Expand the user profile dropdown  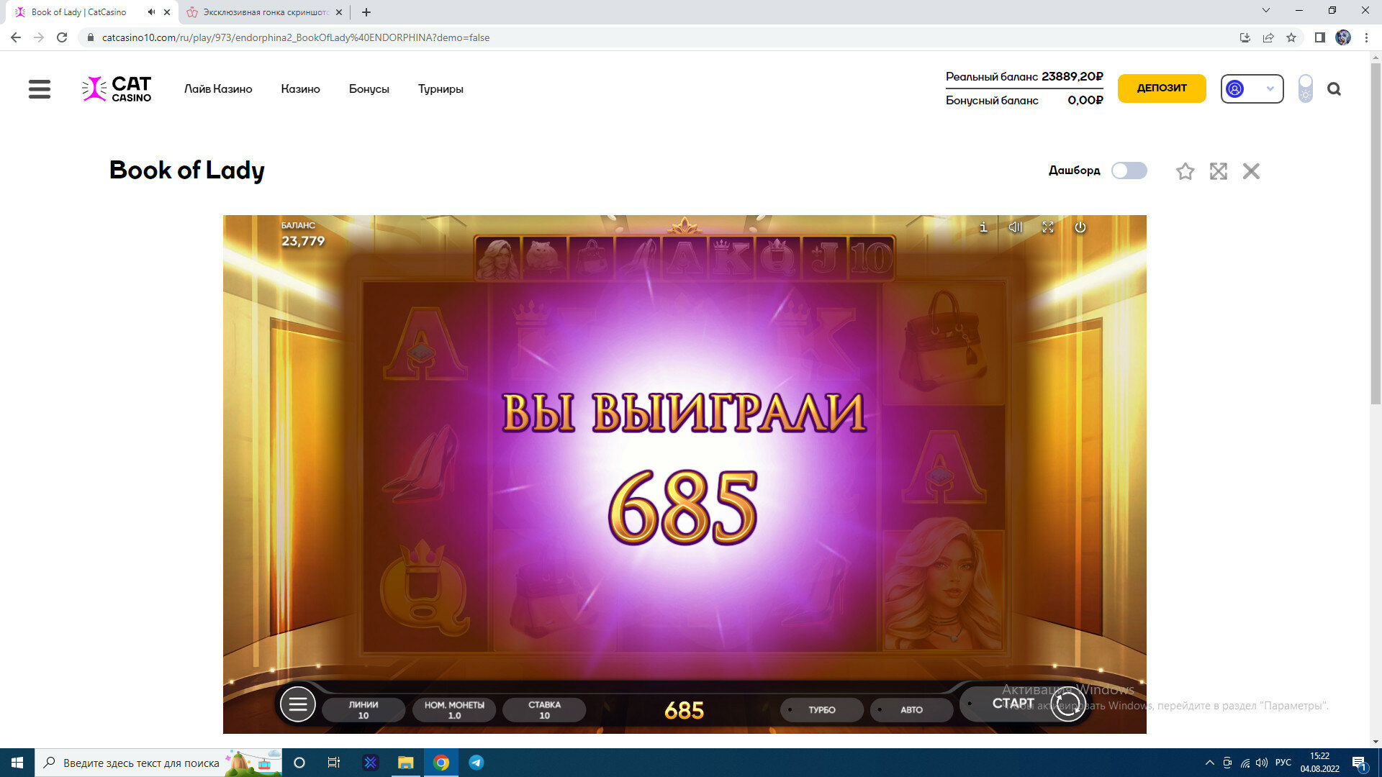[1252, 89]
